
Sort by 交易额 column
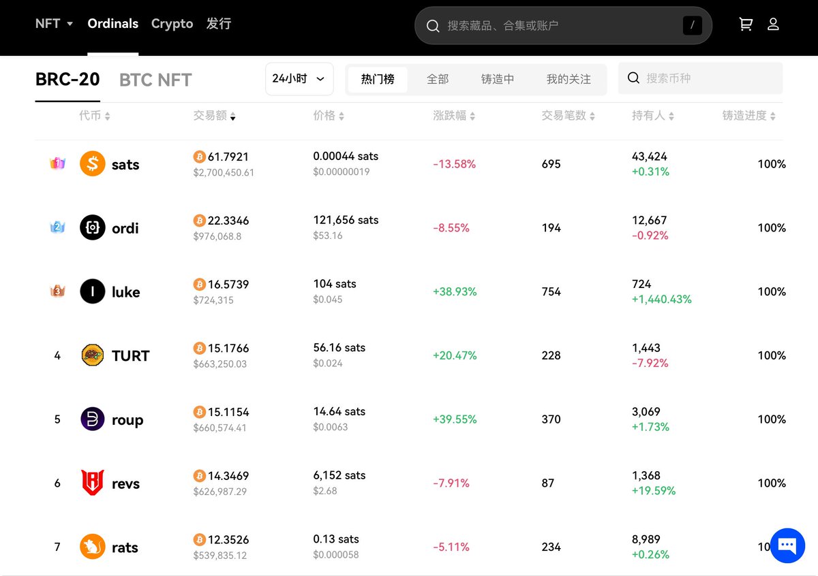point(214,116)
